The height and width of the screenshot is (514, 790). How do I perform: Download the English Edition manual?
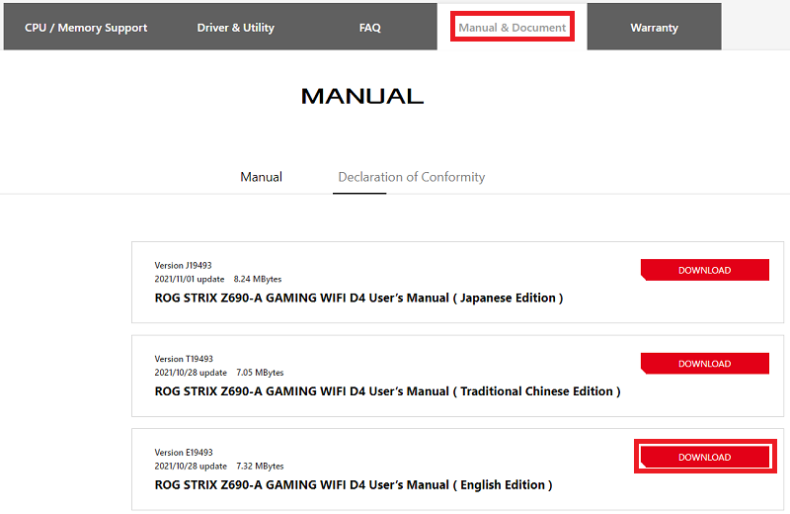(x=705, y=457)
